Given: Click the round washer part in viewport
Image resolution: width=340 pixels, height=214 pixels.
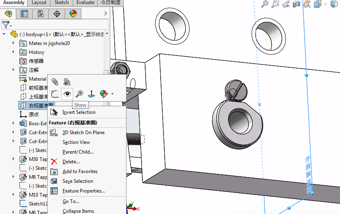Looking at the screenshot, I should click(237, 125).
